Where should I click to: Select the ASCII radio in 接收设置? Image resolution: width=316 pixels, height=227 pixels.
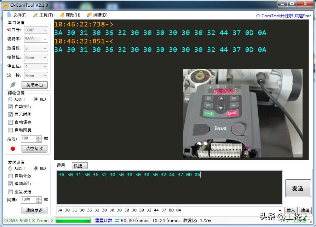(10, 99)
